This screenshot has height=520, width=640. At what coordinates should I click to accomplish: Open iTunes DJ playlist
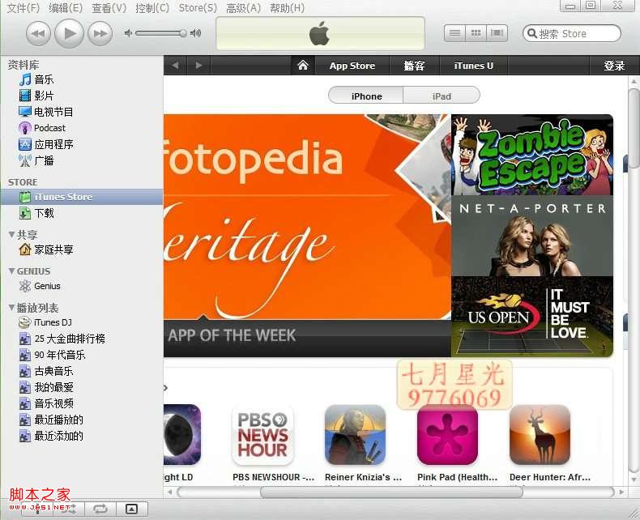coord(45,322)
